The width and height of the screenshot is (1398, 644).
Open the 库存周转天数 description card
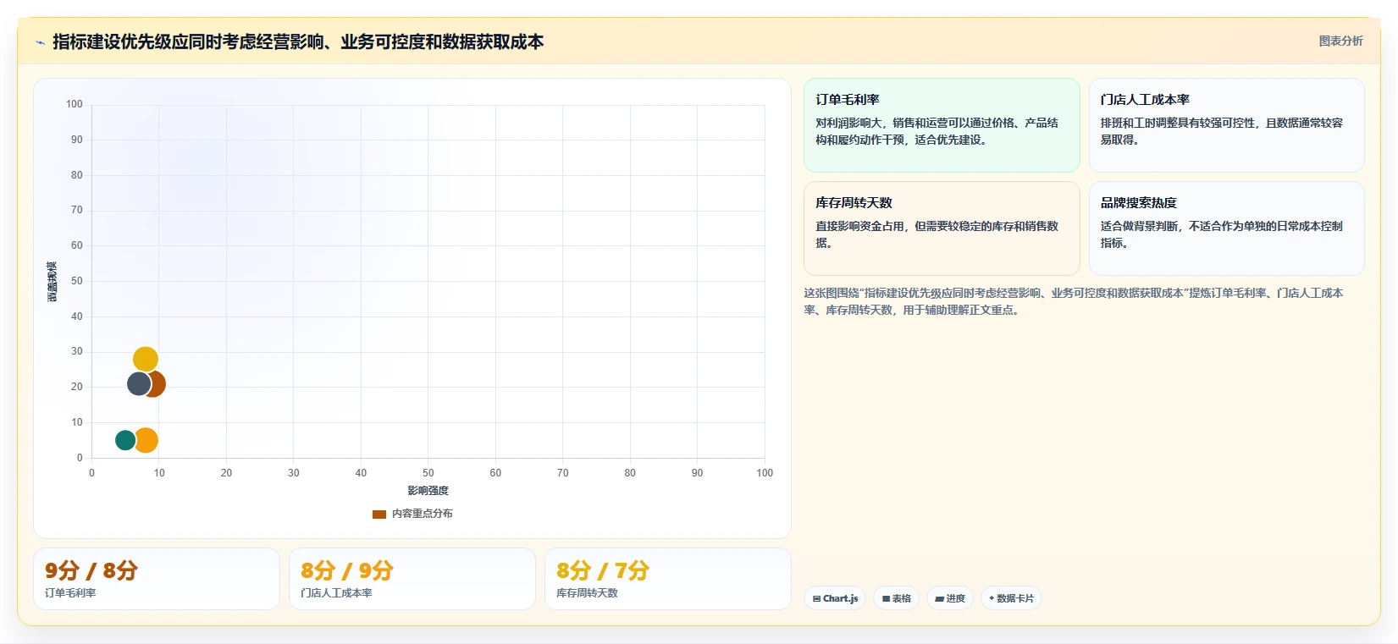[942, 228]
